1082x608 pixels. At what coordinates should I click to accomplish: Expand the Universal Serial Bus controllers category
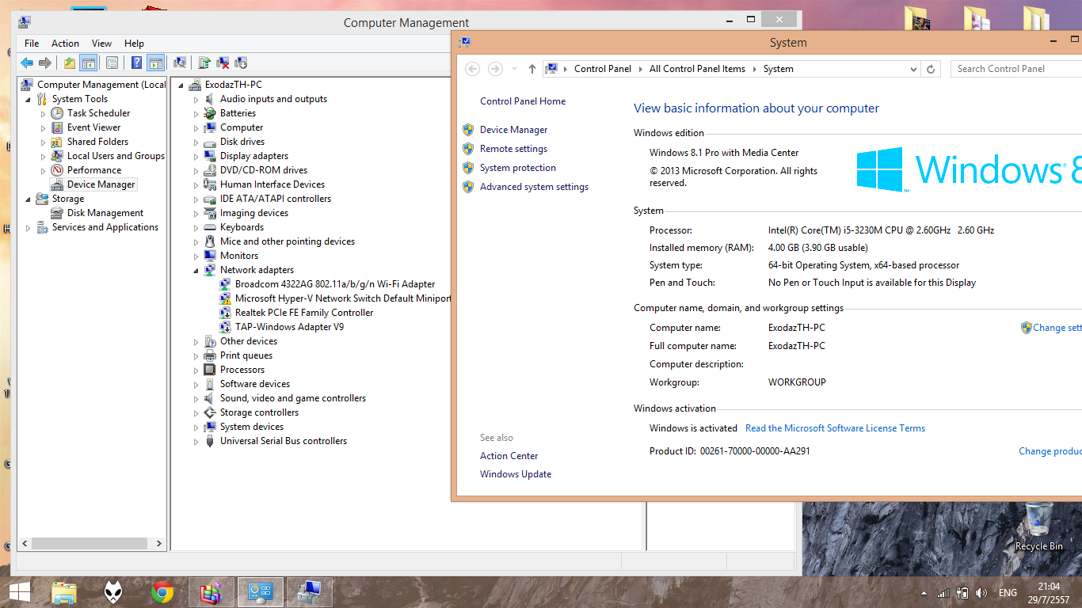(196, 442)
